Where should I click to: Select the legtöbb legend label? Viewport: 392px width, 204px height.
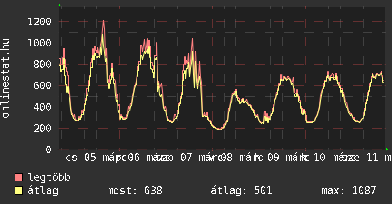click(49, 177)
